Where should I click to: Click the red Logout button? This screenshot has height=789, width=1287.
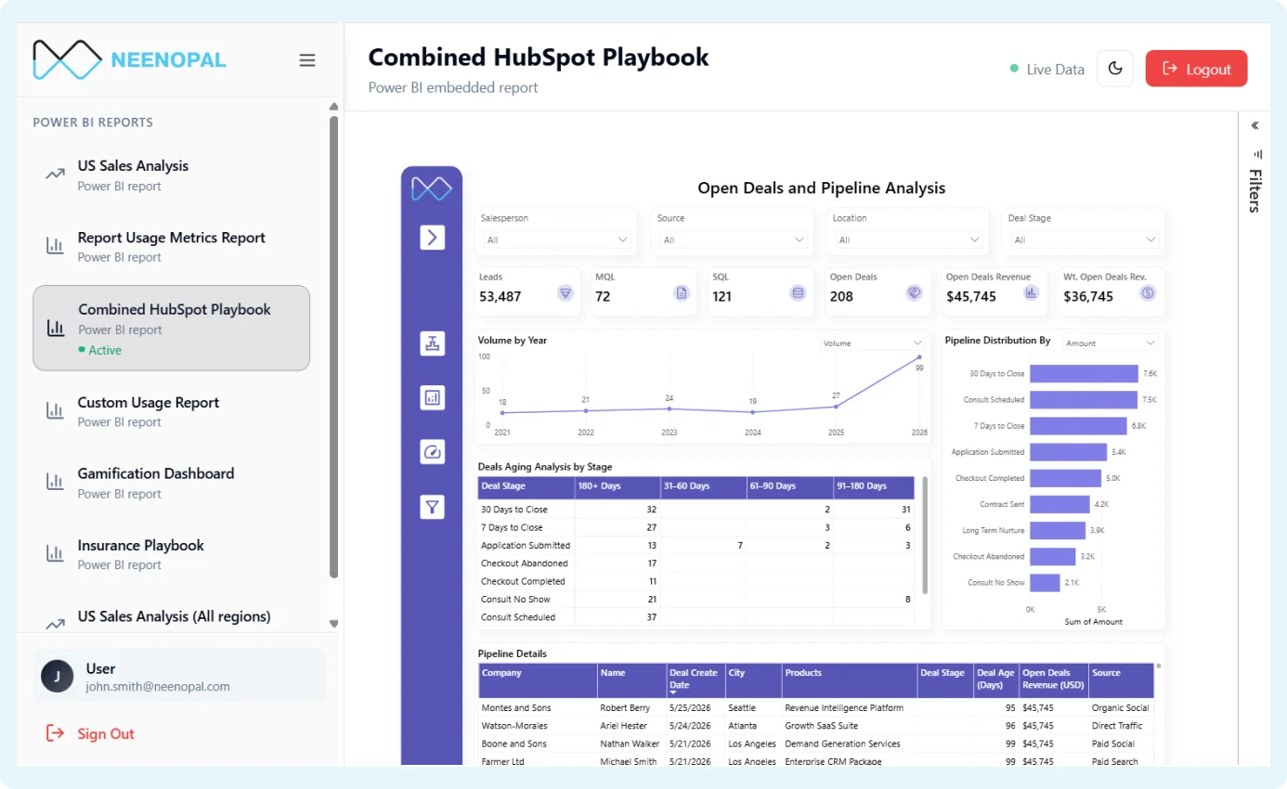pos(1196,69)
